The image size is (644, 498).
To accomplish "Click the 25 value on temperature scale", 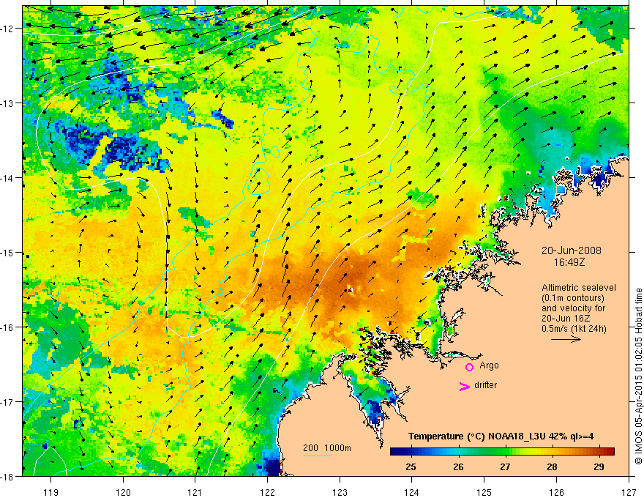I will click(411, 467).
